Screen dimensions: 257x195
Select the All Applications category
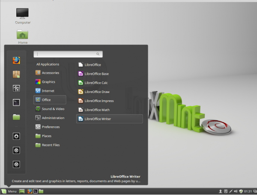click(48, 64)
